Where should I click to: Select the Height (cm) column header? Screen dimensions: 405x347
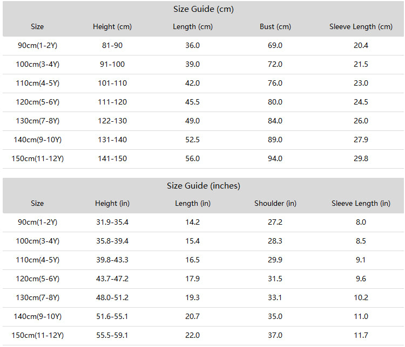click(112, 27)
